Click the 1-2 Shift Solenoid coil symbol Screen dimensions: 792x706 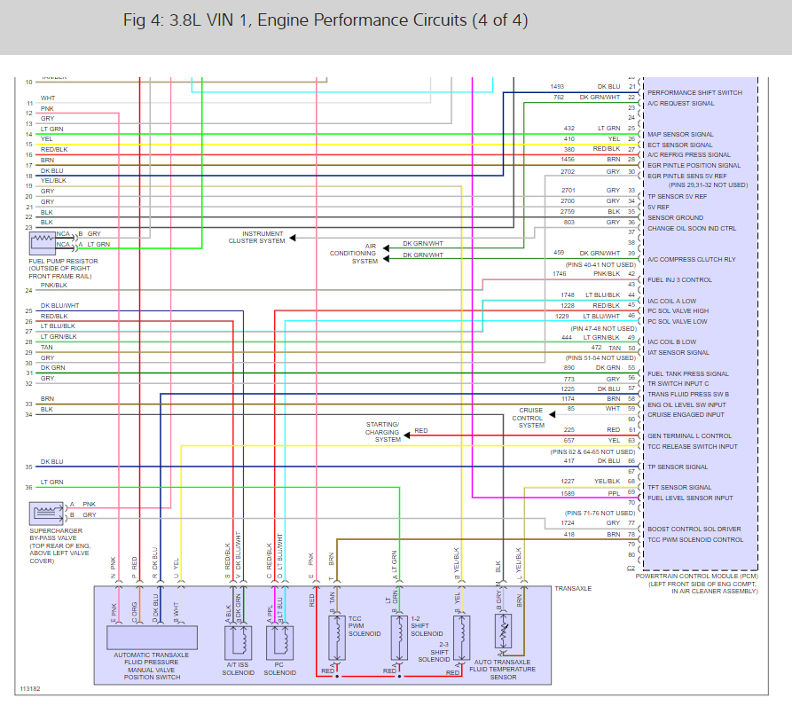click(399, 638)
